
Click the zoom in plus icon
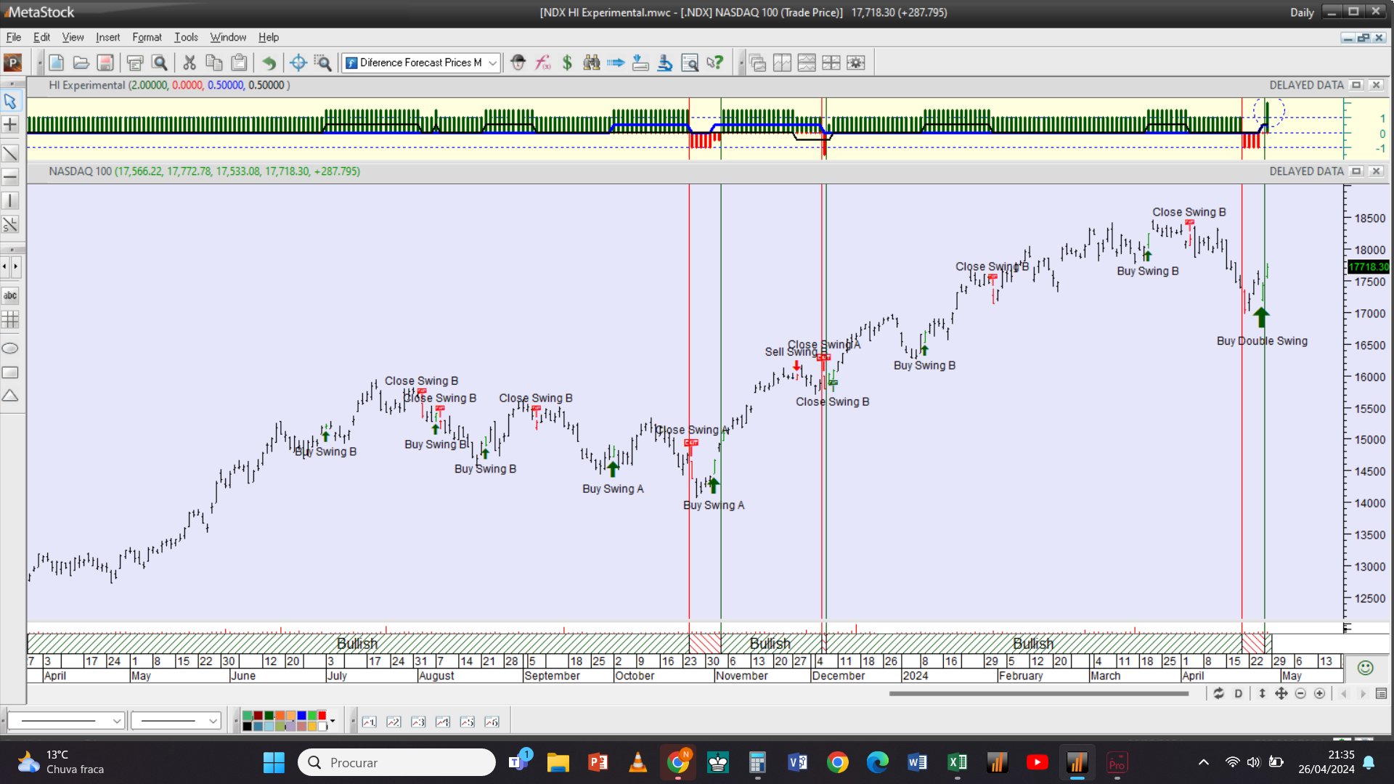[1319, 693]
